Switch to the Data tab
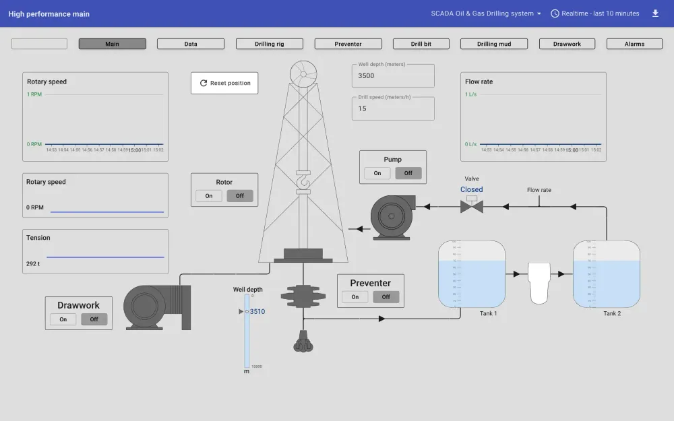Viewport: 674px width, 421px height. pos(191,44)
